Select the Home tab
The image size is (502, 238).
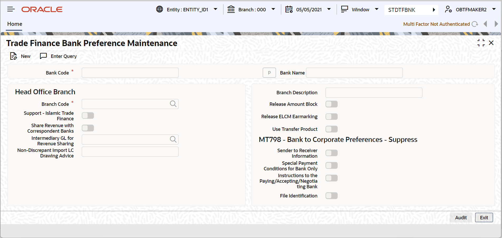click(x=15, y=24)
